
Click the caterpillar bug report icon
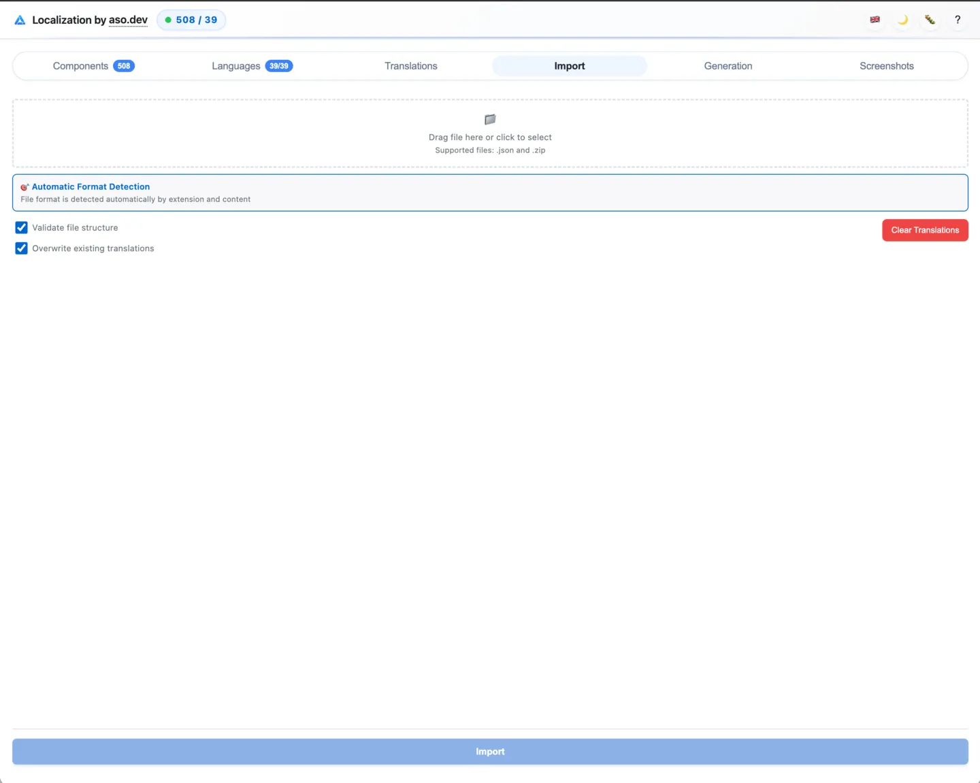[x=930, y=20]
